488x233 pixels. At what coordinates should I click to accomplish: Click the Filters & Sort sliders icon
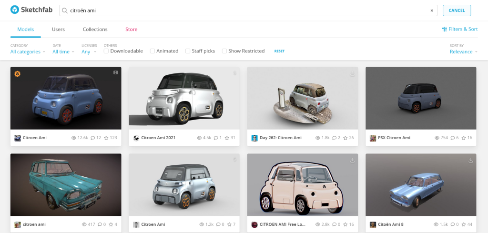(x=445, y=29)
